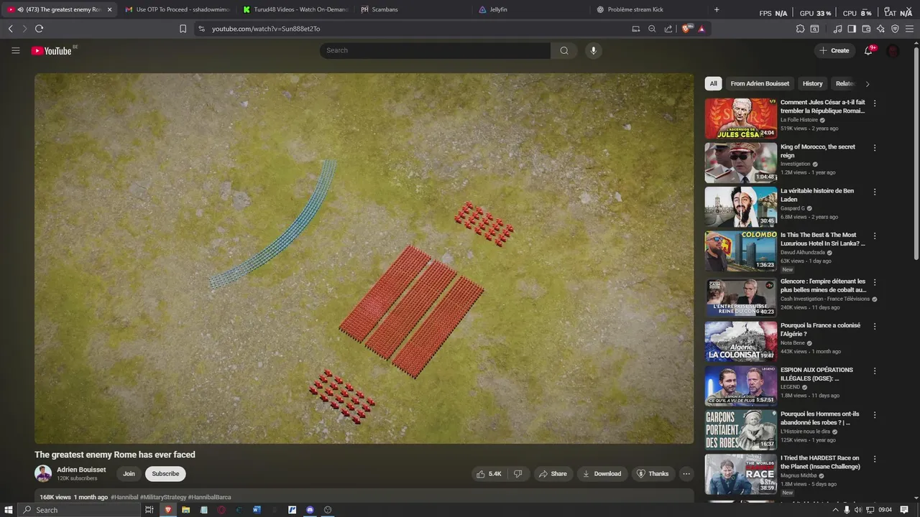Close the greatest enemy Rome tab
920x517 pixels.
pos(110,9)
